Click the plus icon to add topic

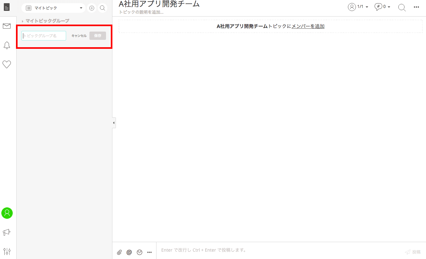(x=92, y=8)
